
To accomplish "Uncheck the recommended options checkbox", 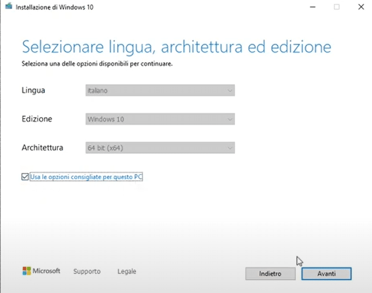I will (x=25, y=177).
